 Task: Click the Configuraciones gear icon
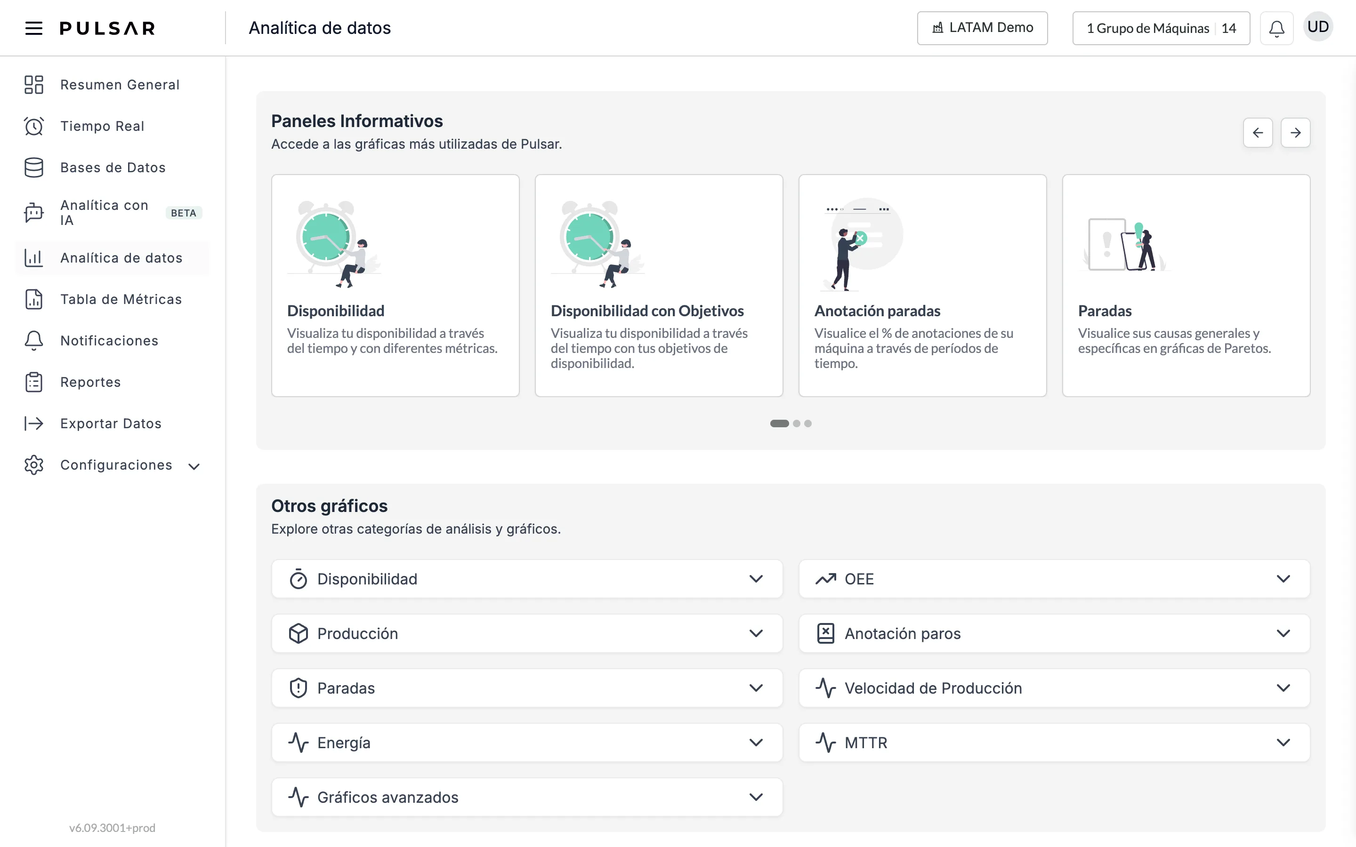(x=33, y=465)
